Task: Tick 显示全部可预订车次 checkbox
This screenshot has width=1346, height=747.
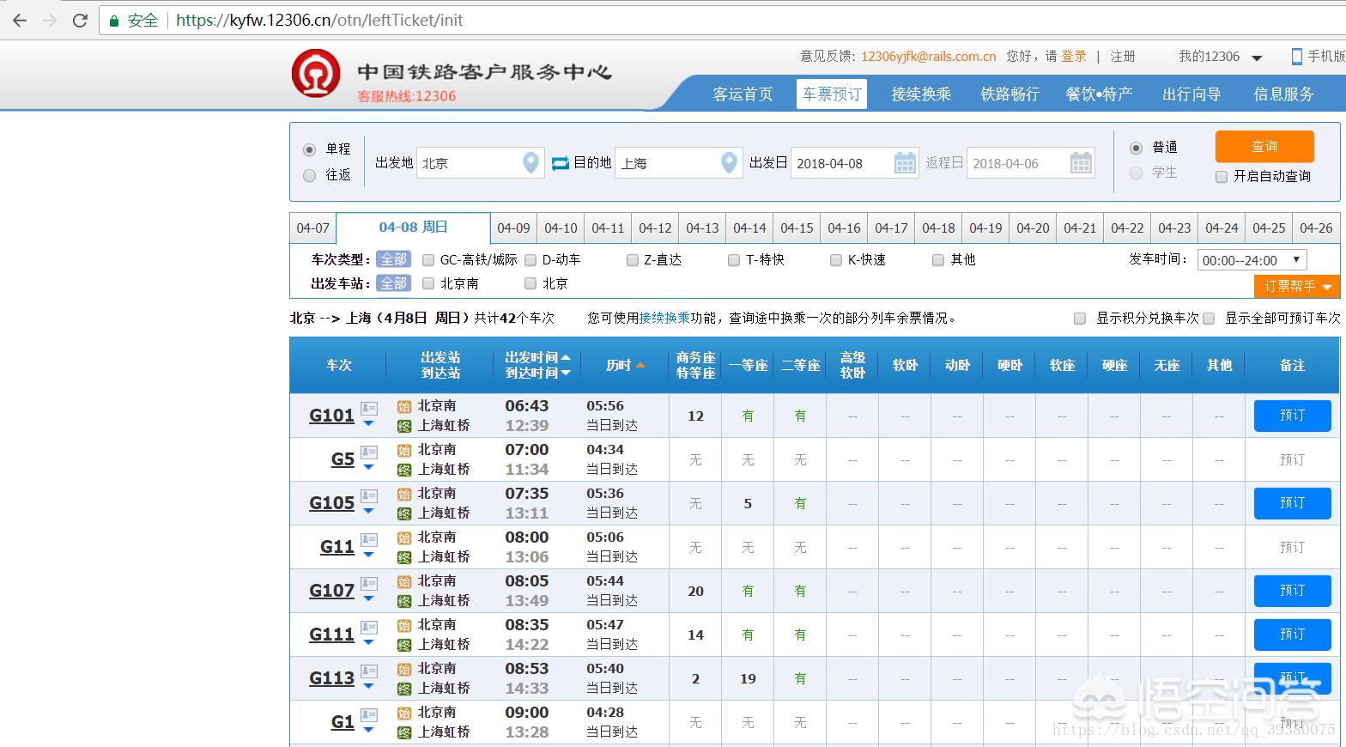Action: (x=1209, y=319)
